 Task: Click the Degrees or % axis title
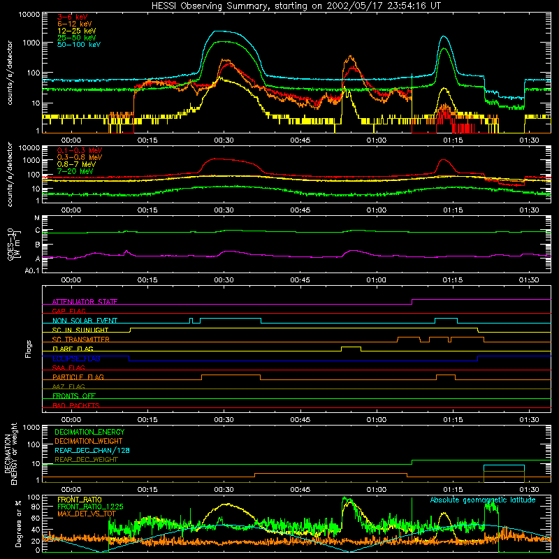pyautogui.click(x=18, y=523)
